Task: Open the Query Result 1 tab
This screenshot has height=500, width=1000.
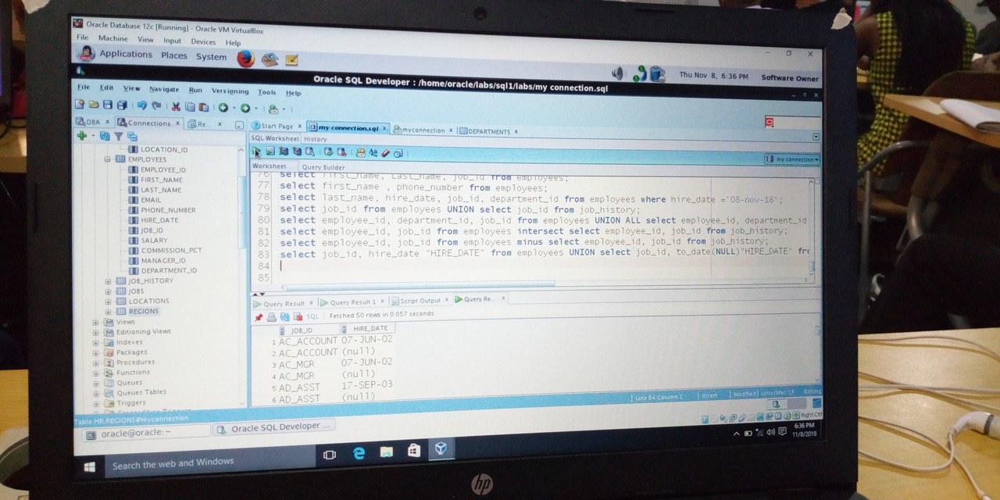Action: tap(352, 302)
